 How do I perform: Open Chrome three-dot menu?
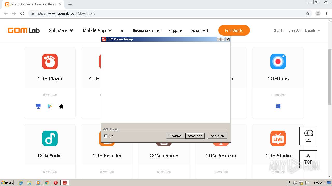(327, 13)
